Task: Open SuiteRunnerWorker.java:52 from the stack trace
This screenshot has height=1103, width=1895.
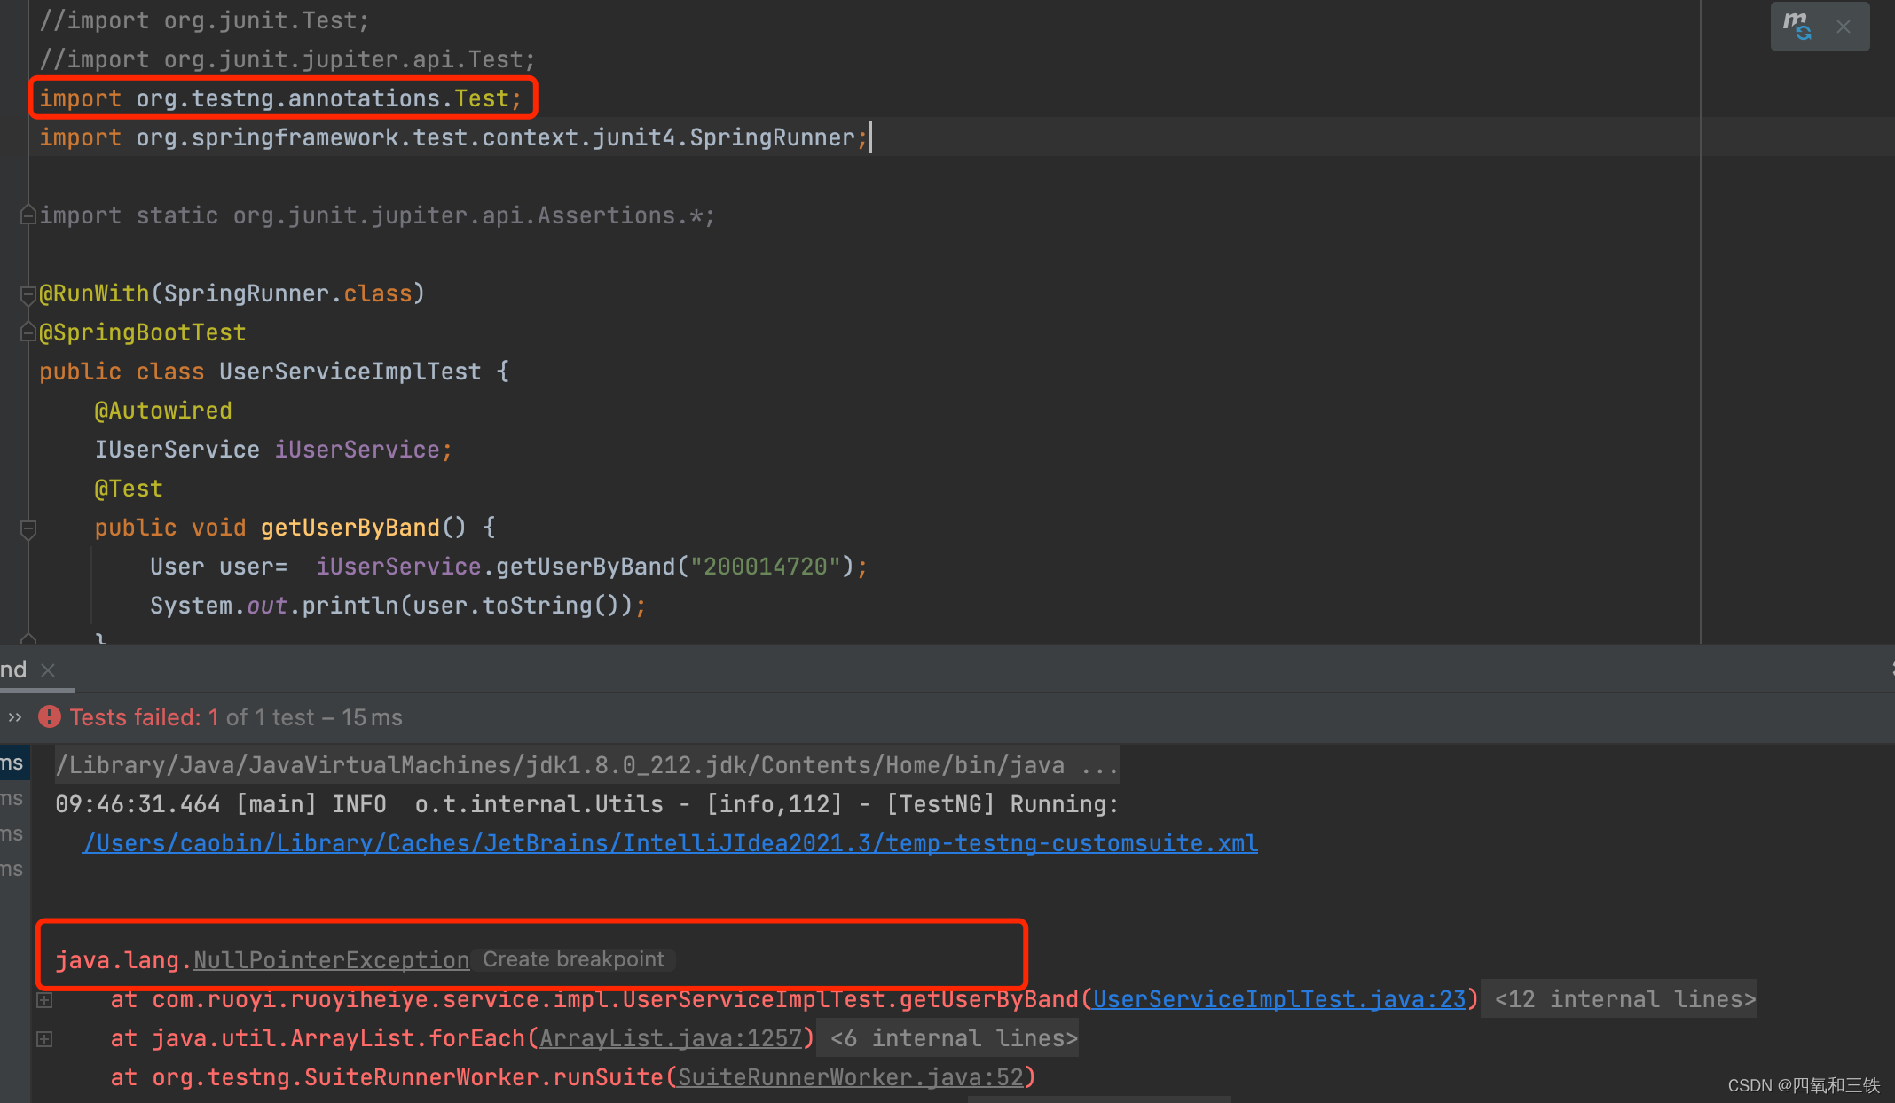Action: pyautogui.click(x=852, y=1077)
